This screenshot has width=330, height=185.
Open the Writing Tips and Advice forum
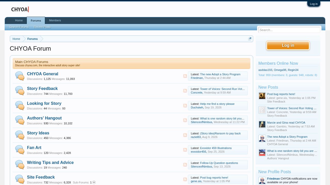[50, 162]
